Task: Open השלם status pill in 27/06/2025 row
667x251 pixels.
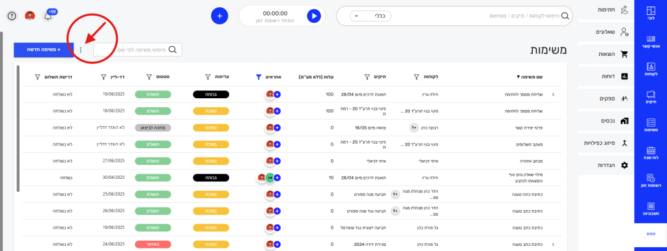Action: 152,161
